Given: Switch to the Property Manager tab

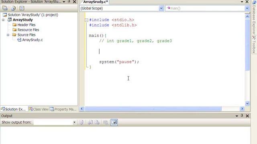Looking at the screenshot, I should click(63, 109).
